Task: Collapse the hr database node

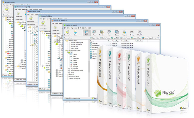Action: (x=67, y=53)
